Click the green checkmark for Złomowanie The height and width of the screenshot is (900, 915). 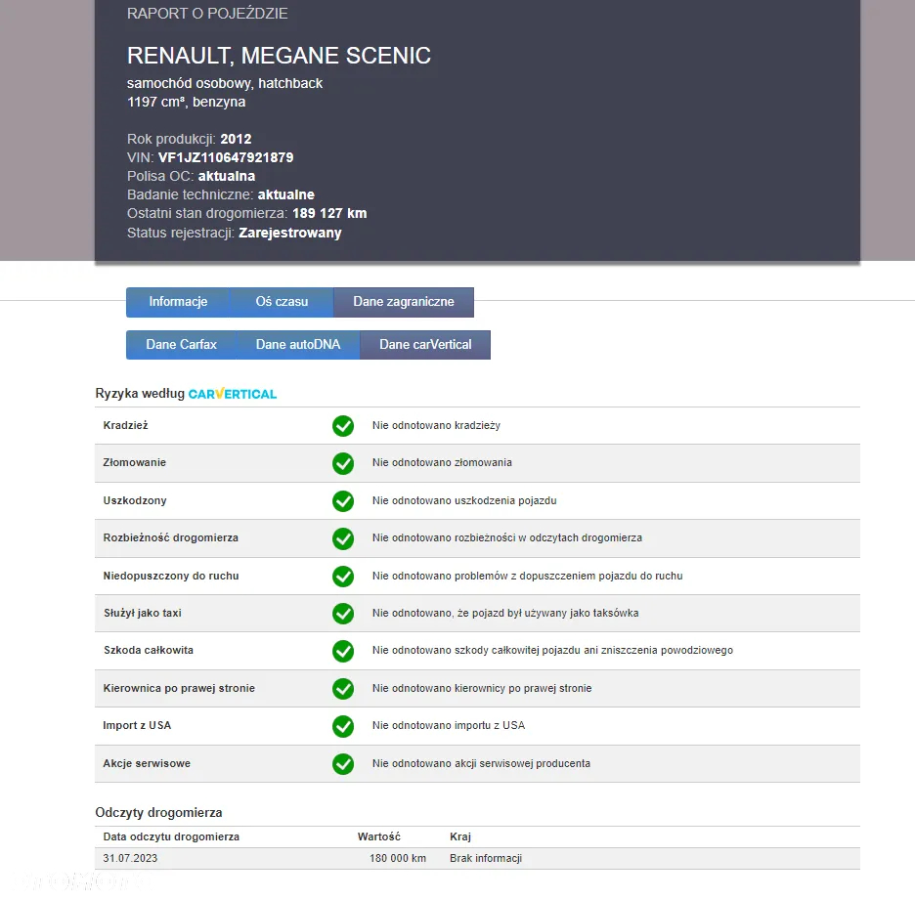tap(342, 463)
